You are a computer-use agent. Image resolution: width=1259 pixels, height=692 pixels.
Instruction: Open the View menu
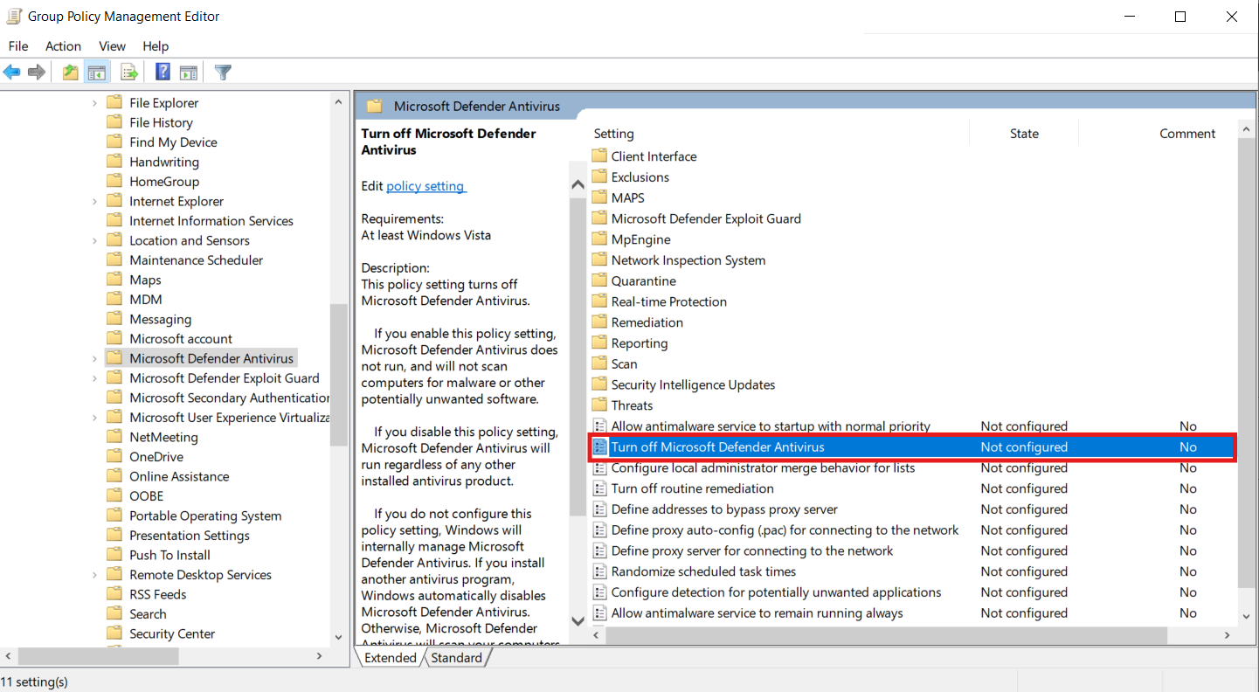[x=112, y=46]
